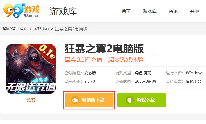The image size is (206, 124).
Task: Click 狂暴之翼2电脑版 in the breadcrumb
Action: tap(71, 29)
